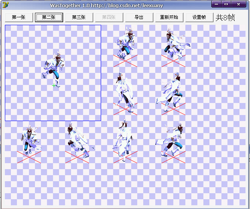
Task: Select the 第二张 button
Action: (49, 17)
